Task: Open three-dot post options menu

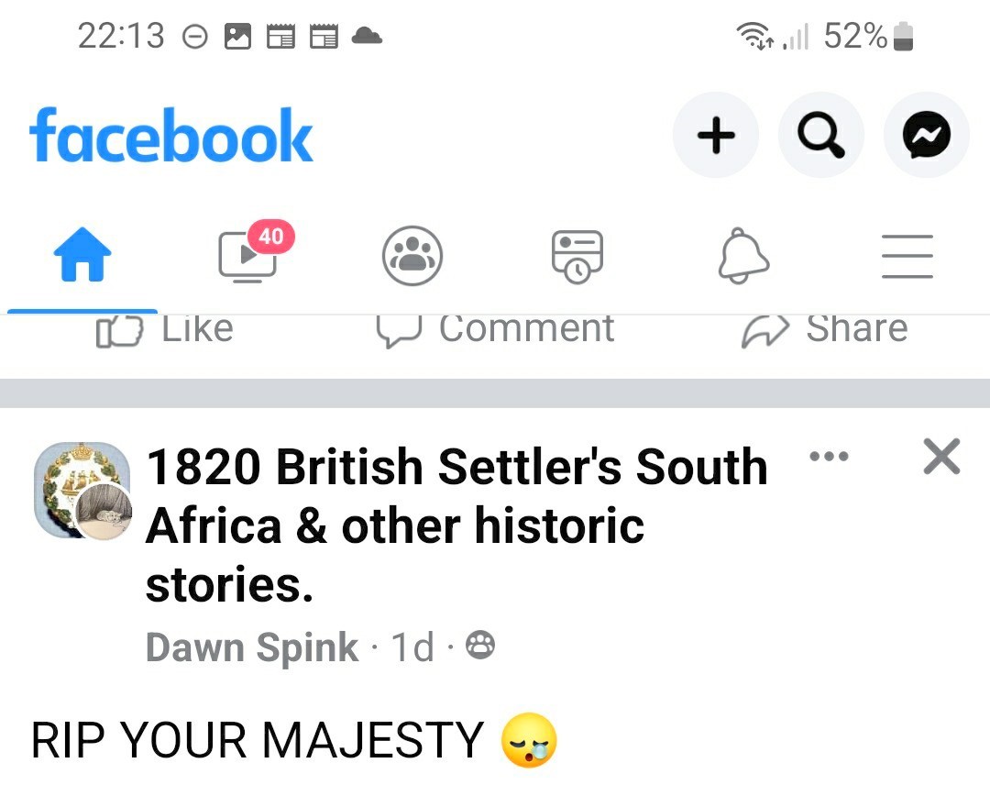Action: (x=830, y=456)
